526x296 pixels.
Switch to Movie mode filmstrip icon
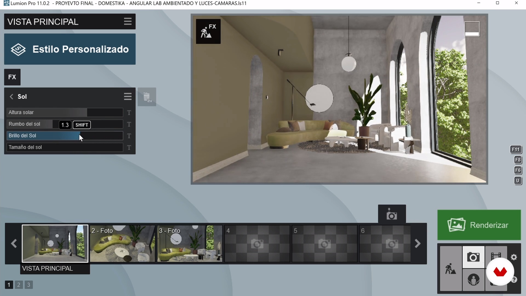(496, 254)
